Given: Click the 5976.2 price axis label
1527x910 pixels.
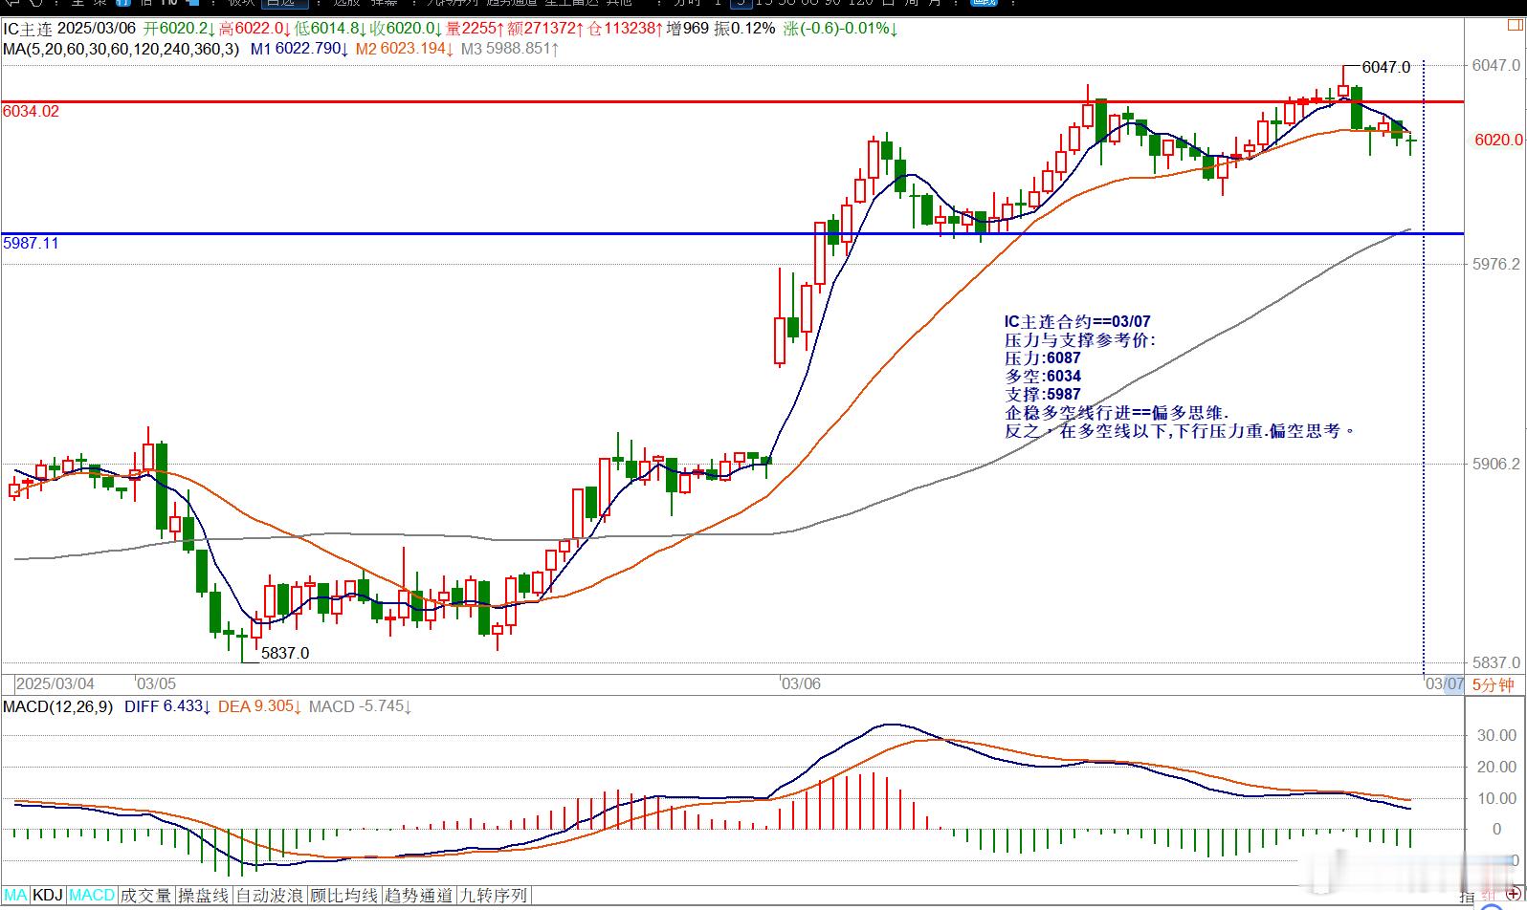Looking at the screenshot, I should click(1495, 264).
